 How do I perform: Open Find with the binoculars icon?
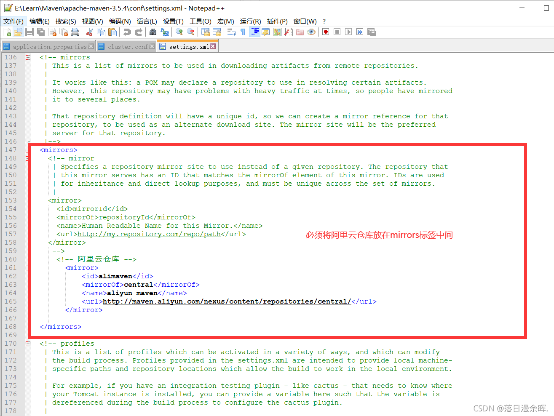click(x=153, y=32)
